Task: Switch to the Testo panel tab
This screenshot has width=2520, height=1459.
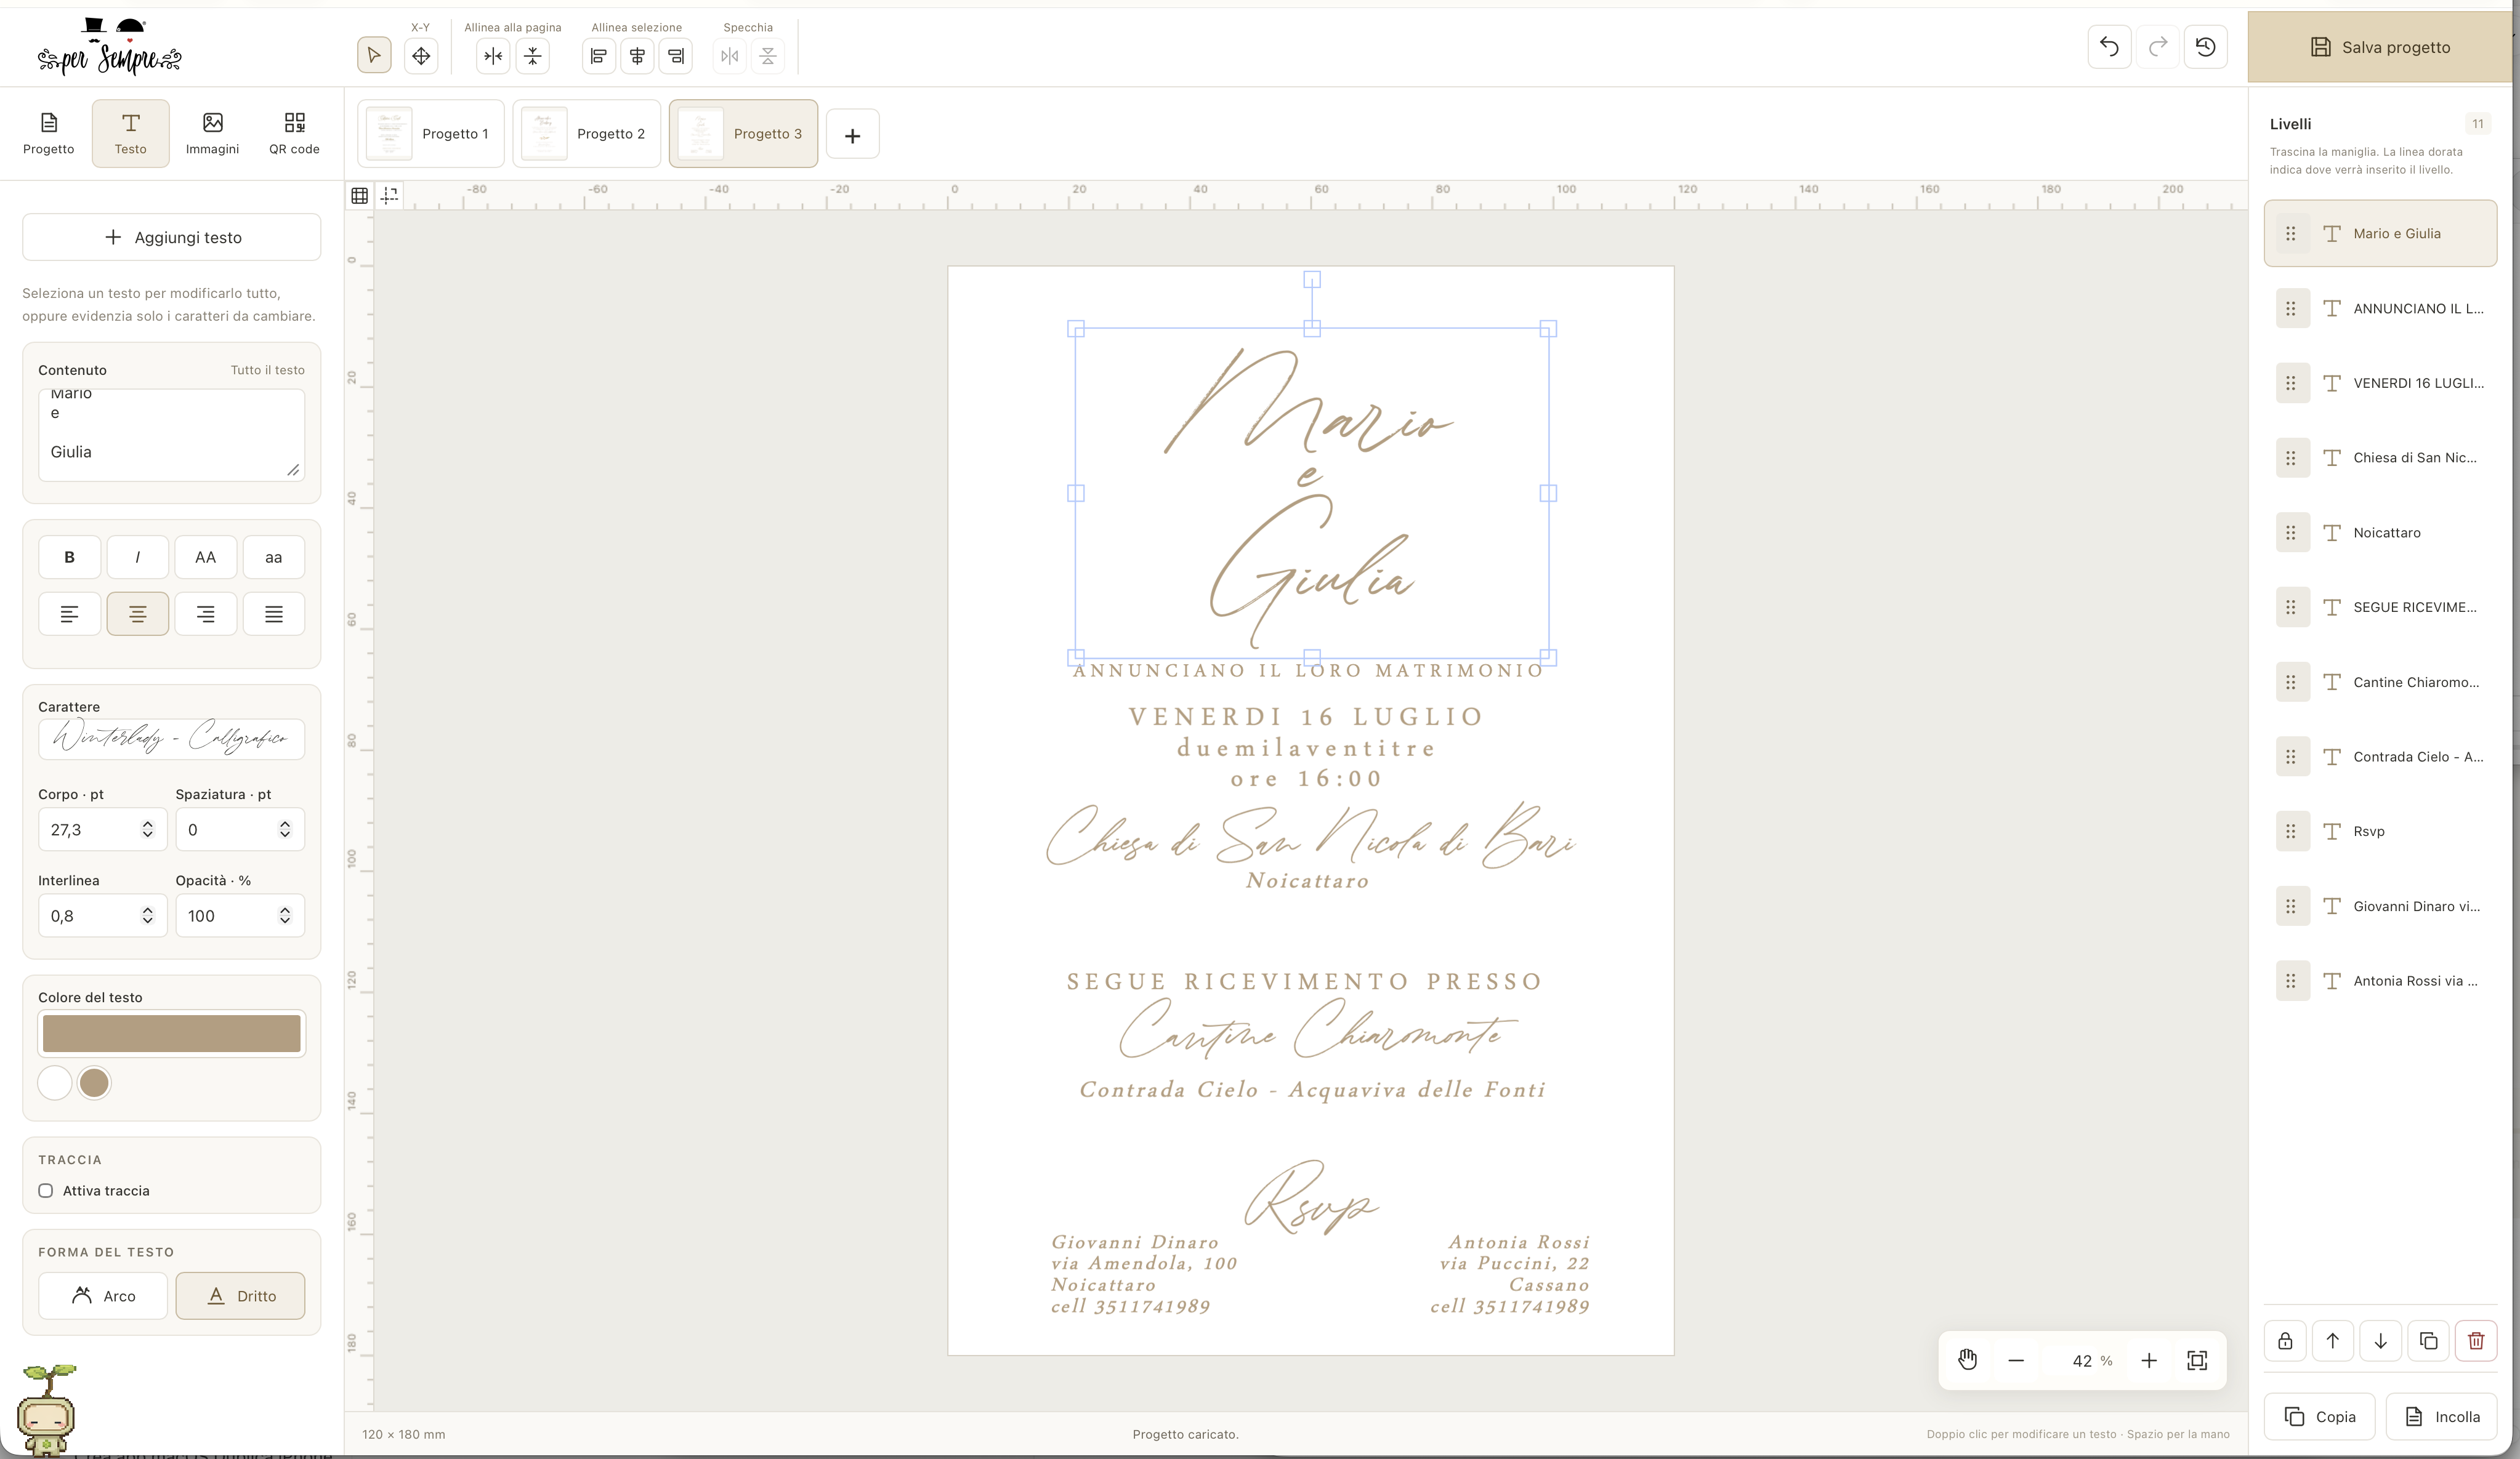Action: tap(130, 133)
